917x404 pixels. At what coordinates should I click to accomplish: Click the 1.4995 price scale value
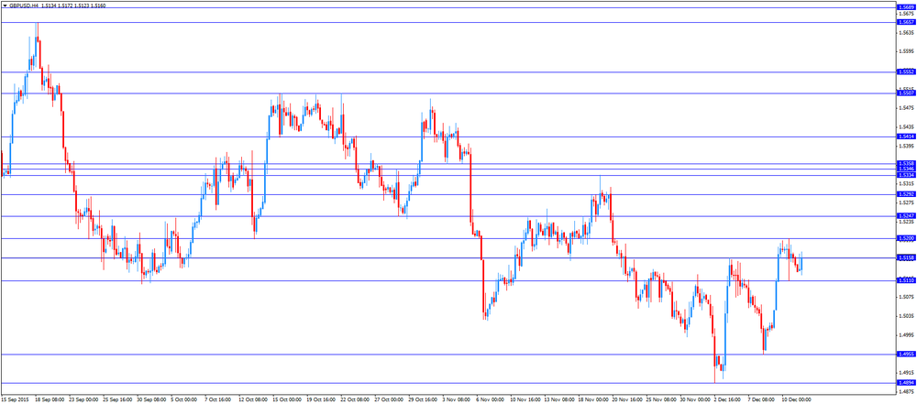907,335
